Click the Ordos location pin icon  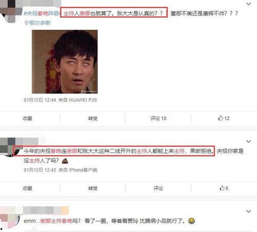(x=26, y=23)
